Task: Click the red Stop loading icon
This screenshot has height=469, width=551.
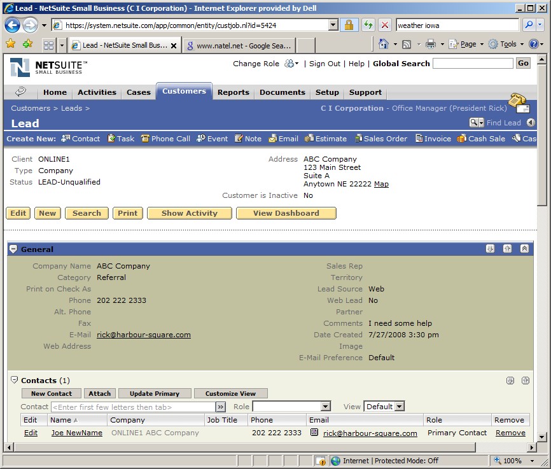Action: click(385, 25)
